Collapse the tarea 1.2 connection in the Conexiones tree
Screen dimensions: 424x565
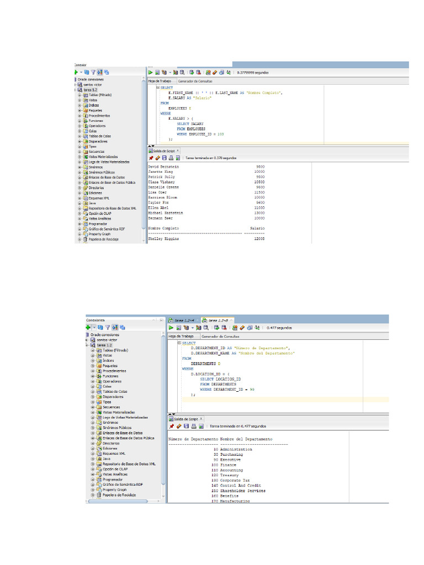[87, 345]
